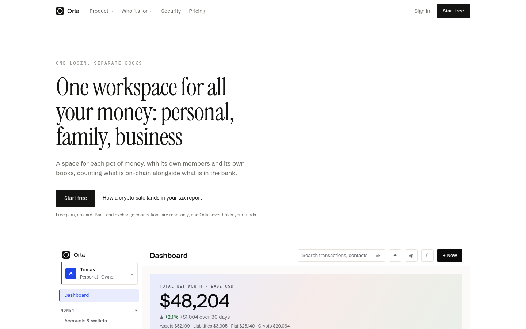Click Start free in the top navigation

pos(453,11)
